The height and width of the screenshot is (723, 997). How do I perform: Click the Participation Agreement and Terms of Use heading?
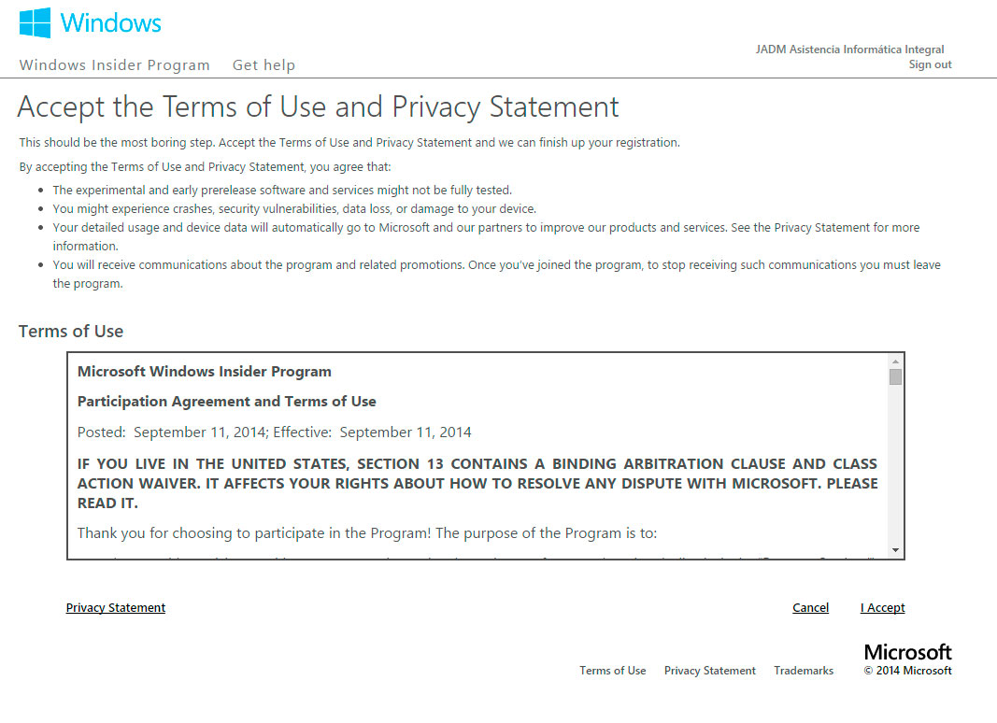[x=226, y=402]
